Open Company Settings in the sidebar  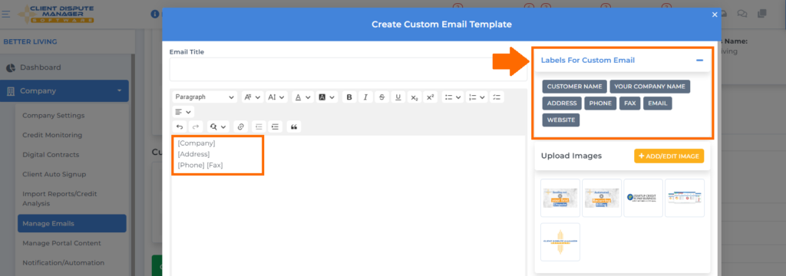tap(54, 115)
